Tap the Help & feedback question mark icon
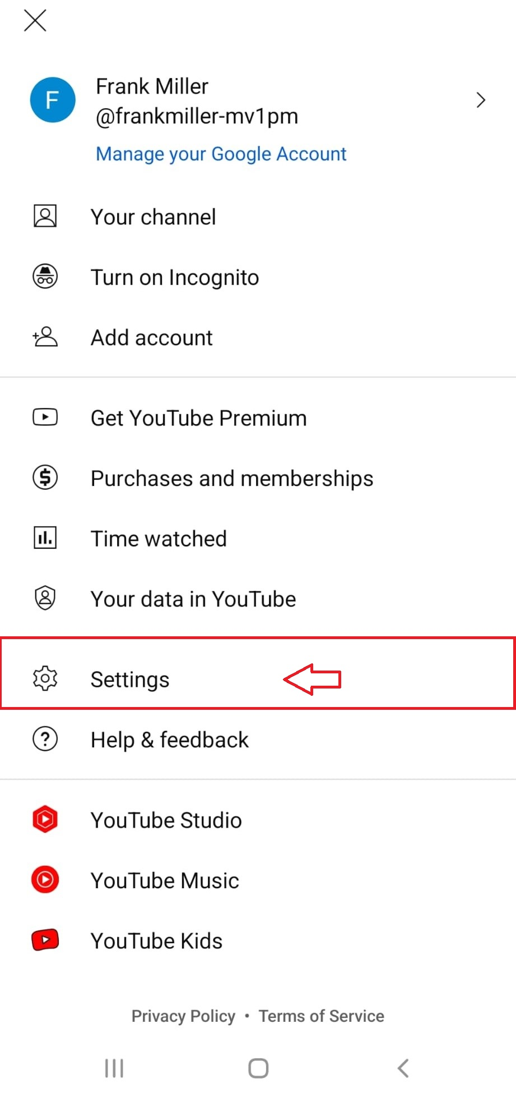516x1097 pixels. coord(45,738)
